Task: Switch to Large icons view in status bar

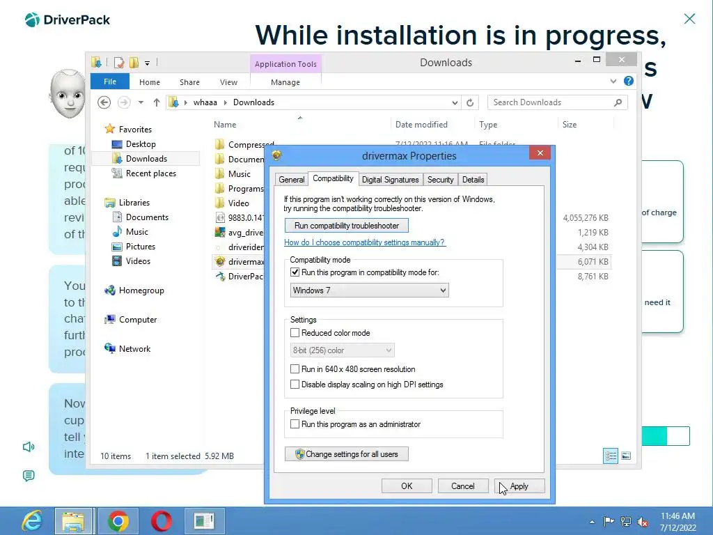Action: click(x=626, y=456)
